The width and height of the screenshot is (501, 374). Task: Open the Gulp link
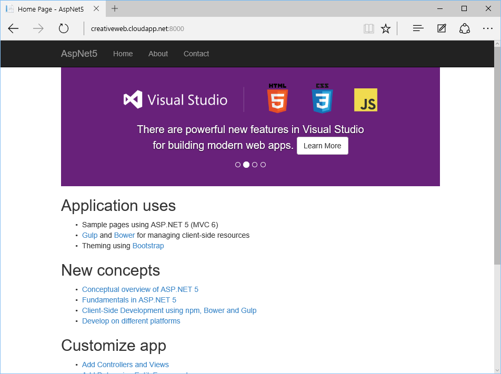tap(90, 235)
